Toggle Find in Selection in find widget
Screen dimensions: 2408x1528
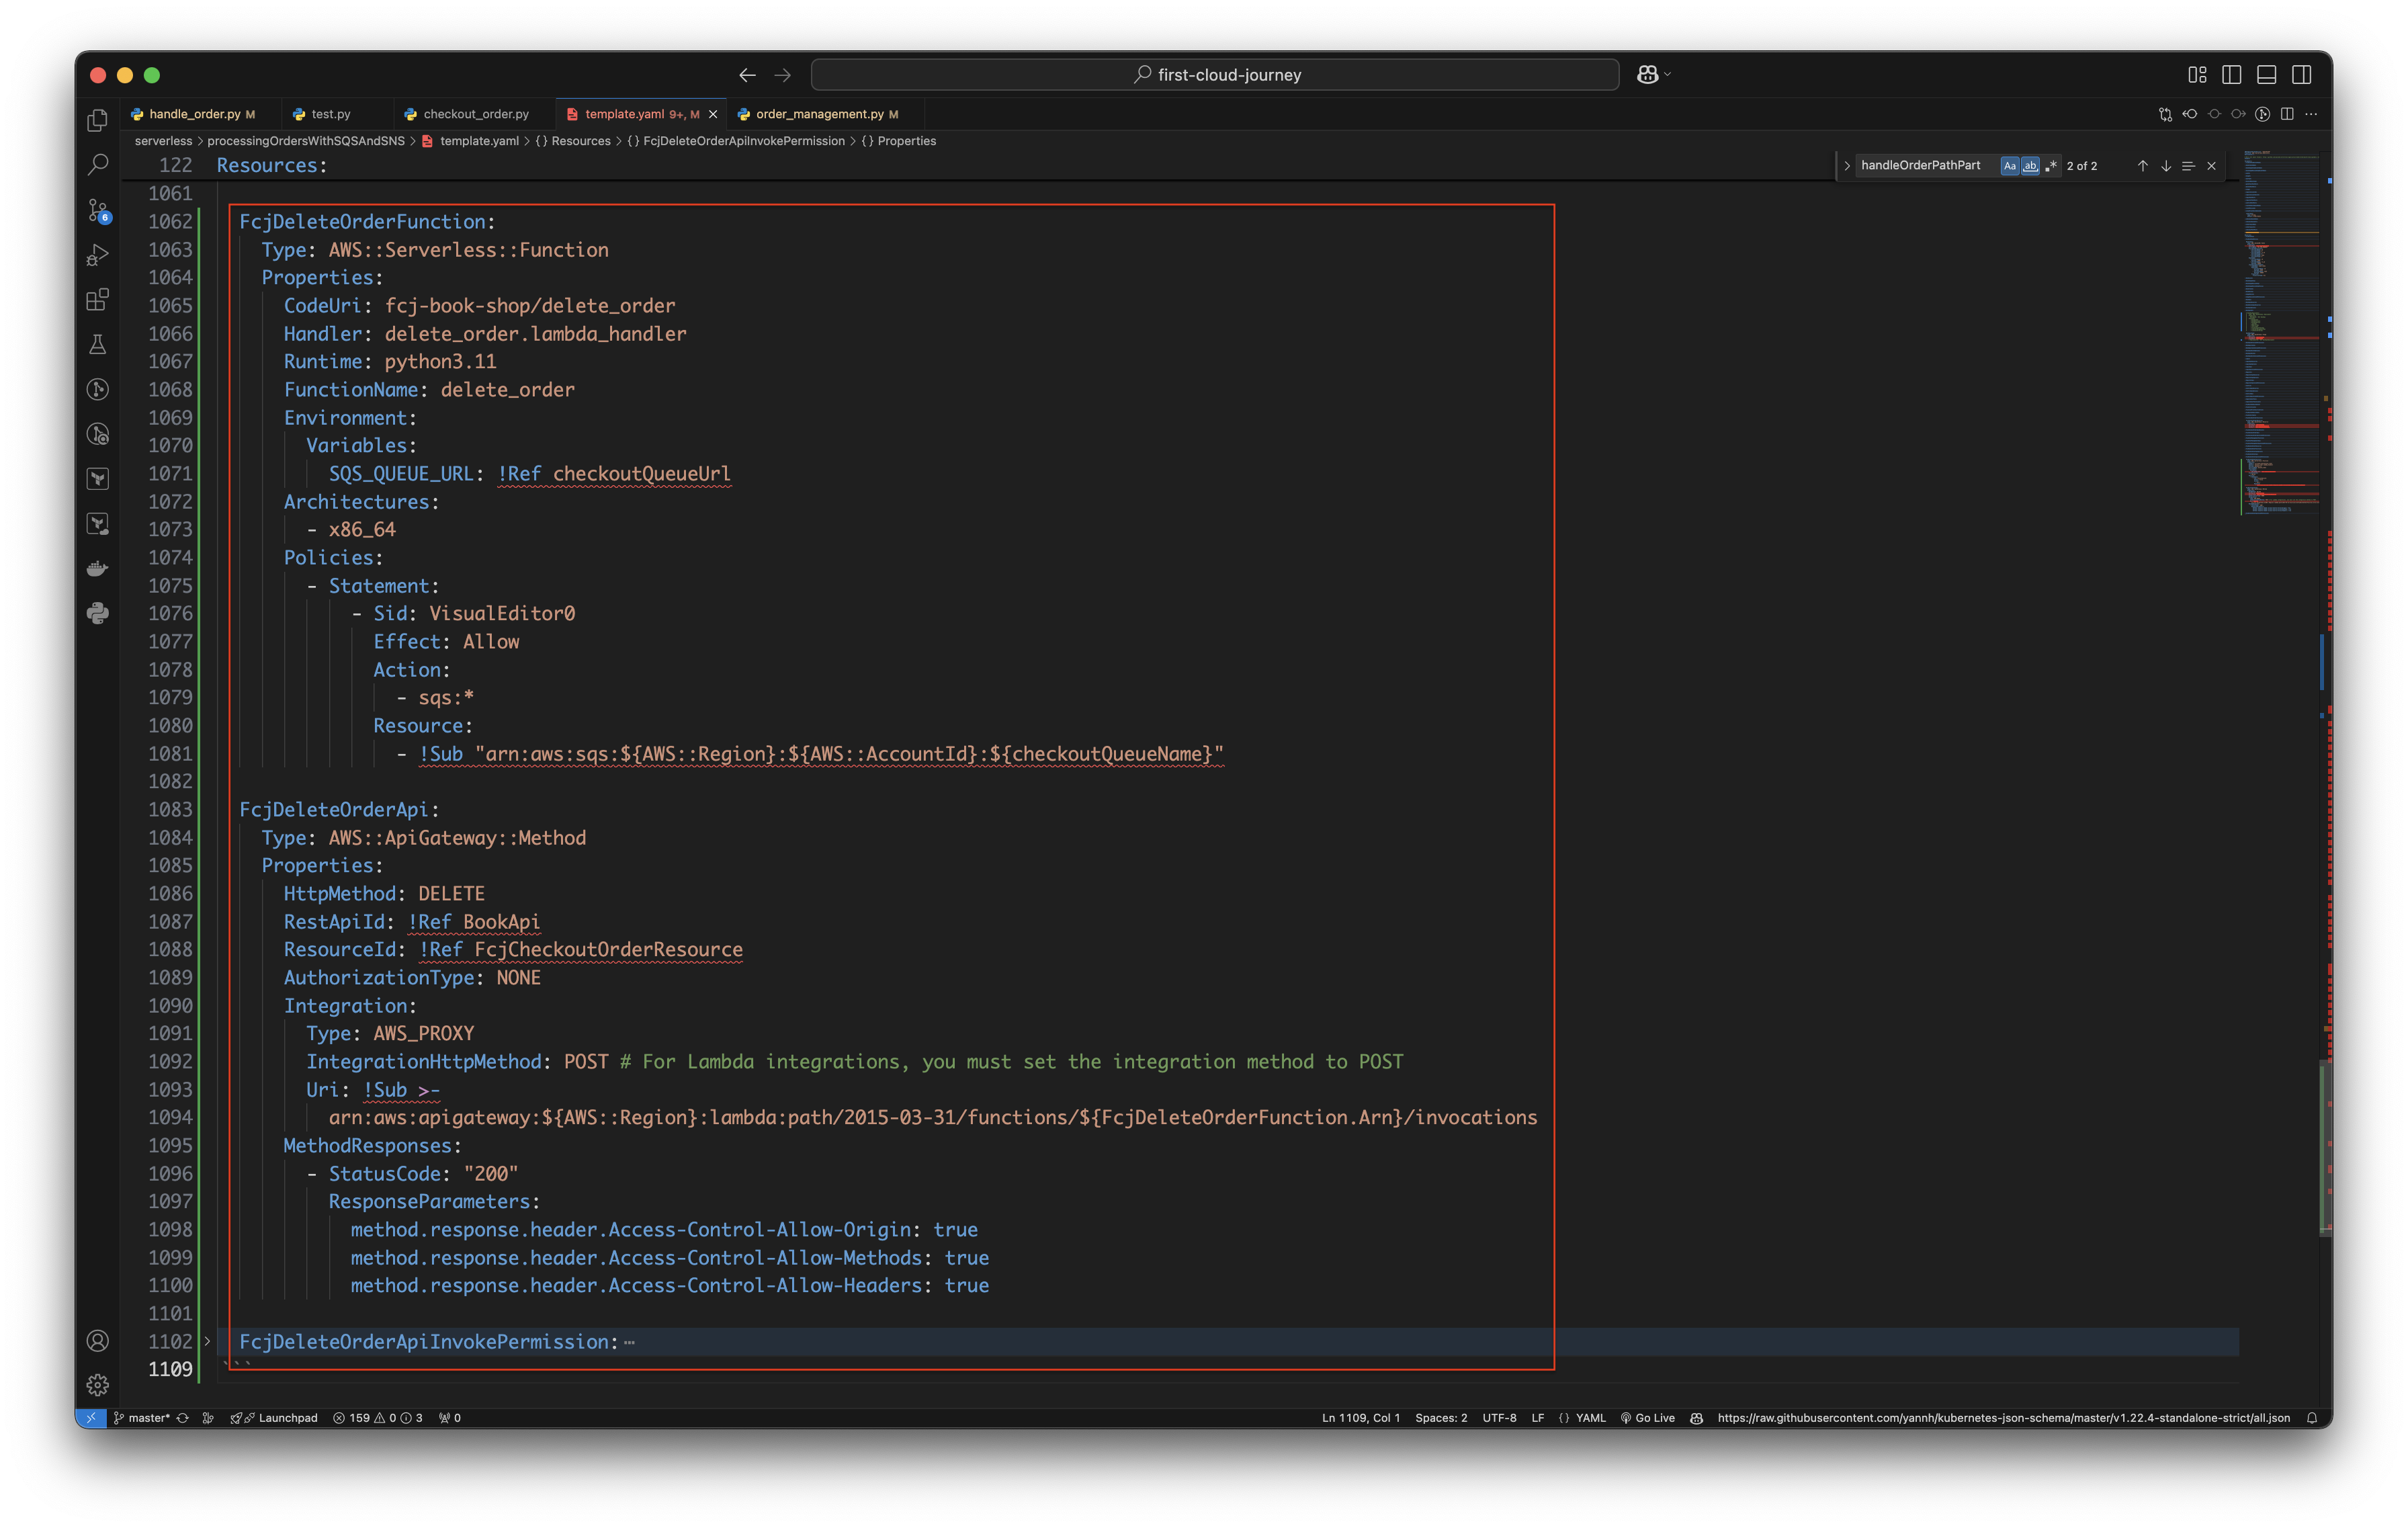[x=2188, y=166]
